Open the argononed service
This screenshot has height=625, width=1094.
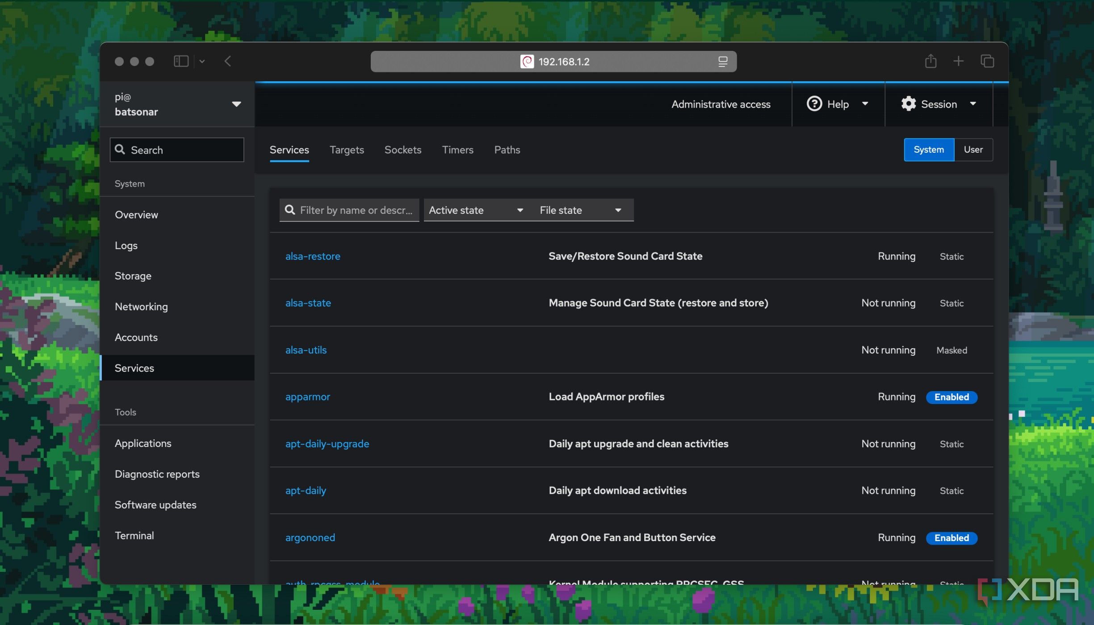pos(310,537)
